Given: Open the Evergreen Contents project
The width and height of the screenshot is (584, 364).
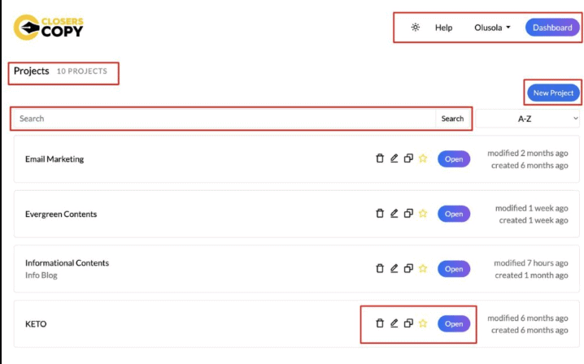Looking at the screenshot, I should point(454,214).
